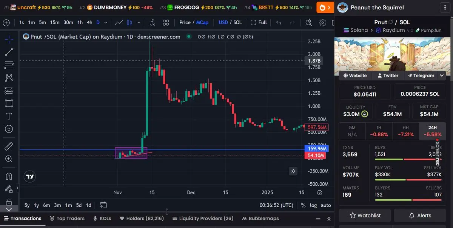
Task: Add a symbol with plus icon
Action: coord(6,23)
